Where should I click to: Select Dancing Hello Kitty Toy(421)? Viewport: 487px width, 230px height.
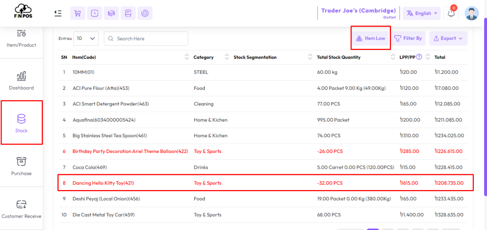[103, 183]
